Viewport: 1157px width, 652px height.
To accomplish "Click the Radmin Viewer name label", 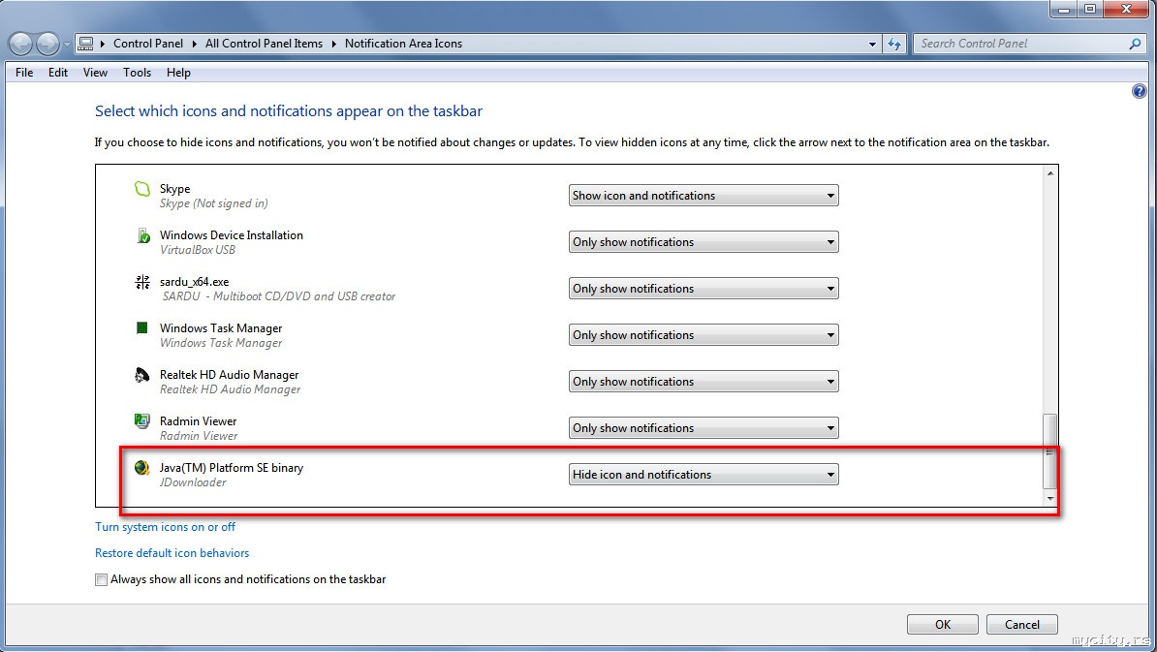I will (199, 421).
